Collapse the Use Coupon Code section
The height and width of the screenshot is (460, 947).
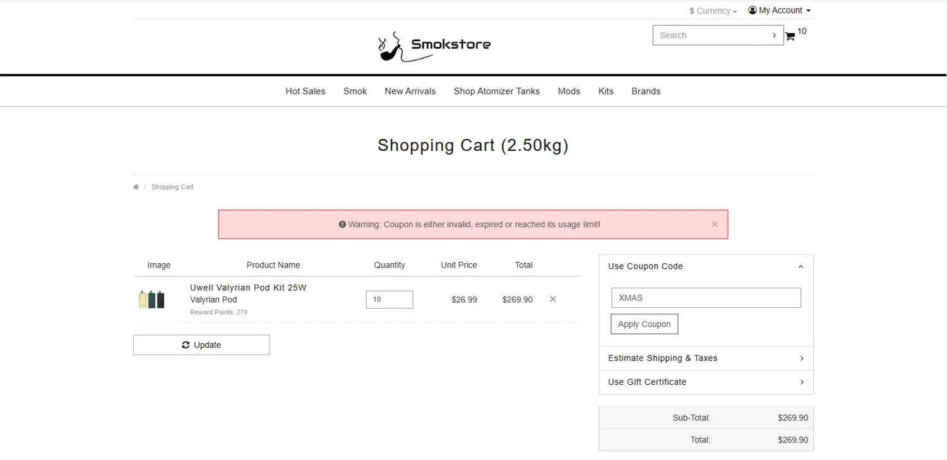click(706, 266)
